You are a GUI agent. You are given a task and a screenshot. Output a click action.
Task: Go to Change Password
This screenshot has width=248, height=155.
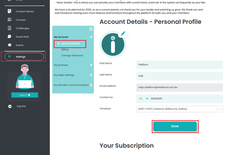point(72,55)
